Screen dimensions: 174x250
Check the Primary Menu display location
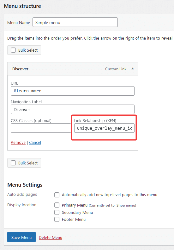pyautogui.click(x=57, y=205)
